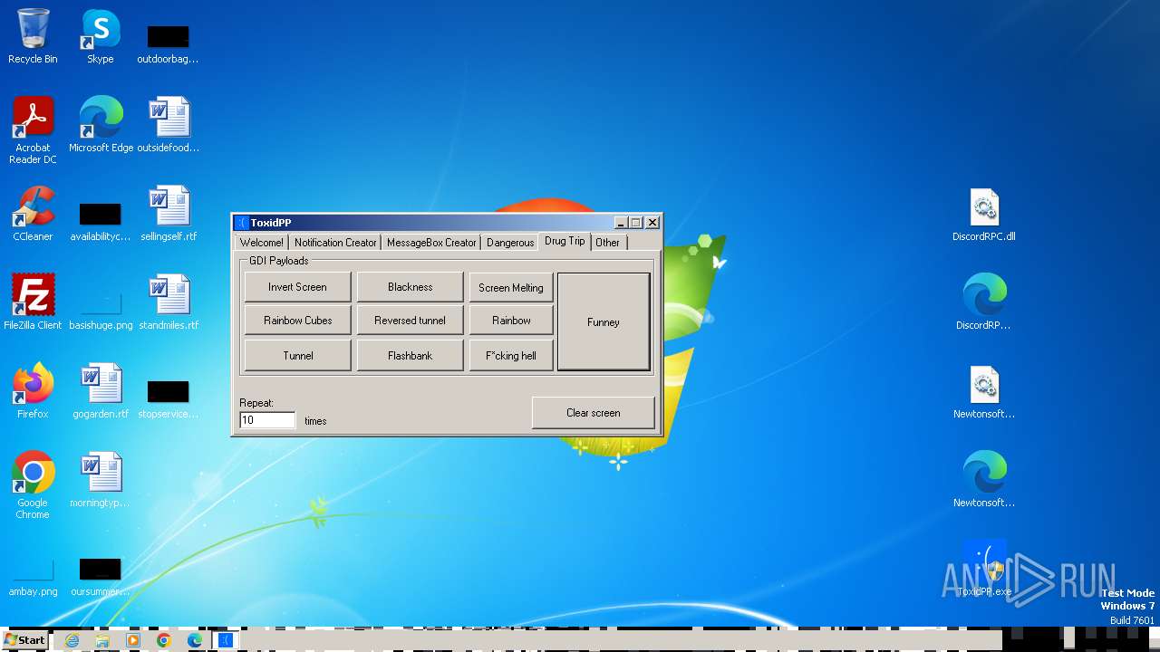Open the Dangerous tab

coord(510,243)
